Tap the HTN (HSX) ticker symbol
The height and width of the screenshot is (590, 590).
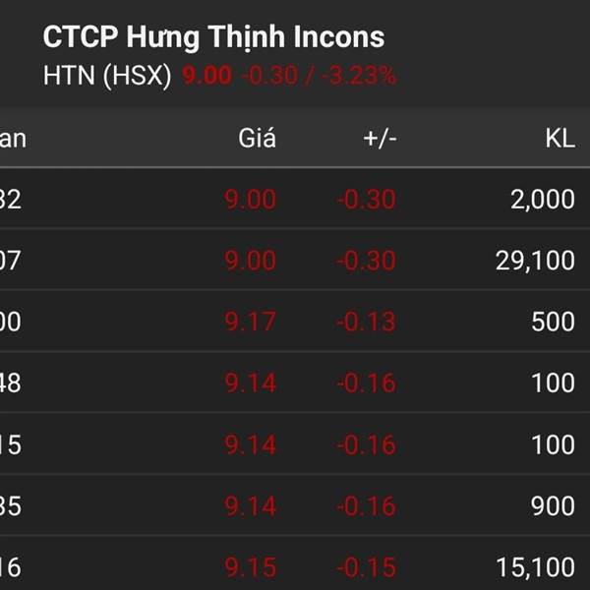(x=108, y=76)
